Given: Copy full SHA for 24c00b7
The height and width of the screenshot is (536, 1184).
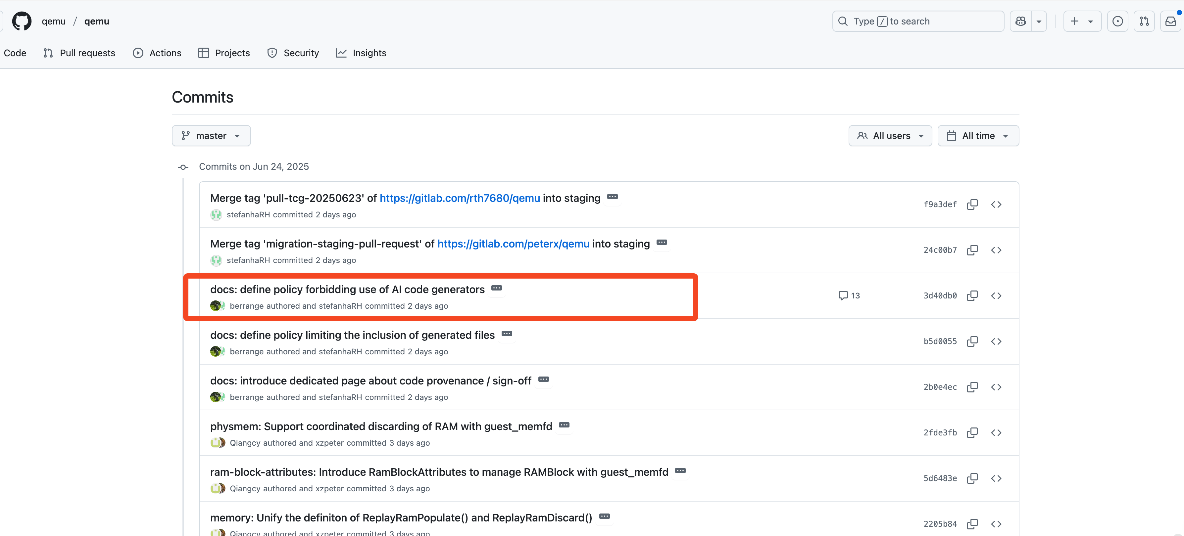Looking at the screenshot, I should point(972,250).
